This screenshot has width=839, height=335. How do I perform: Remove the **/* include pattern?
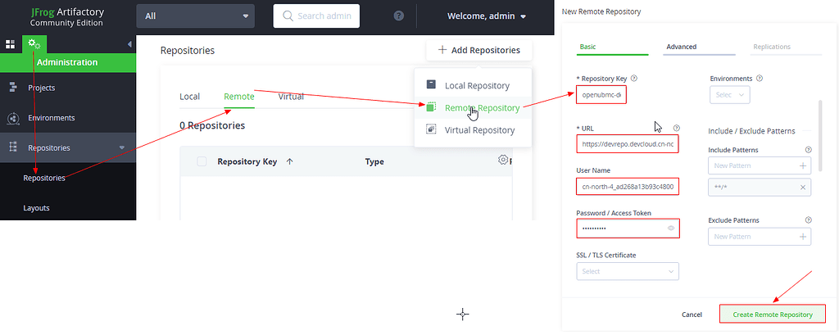tap(803, 188)
